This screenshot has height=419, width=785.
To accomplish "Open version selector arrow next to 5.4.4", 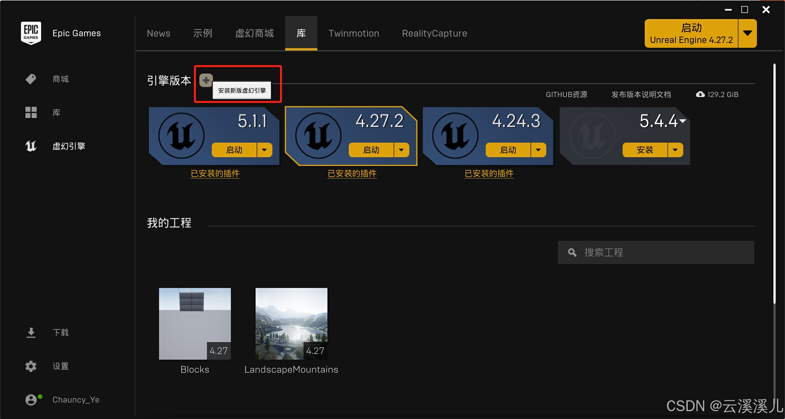I will tap(683, 121).
